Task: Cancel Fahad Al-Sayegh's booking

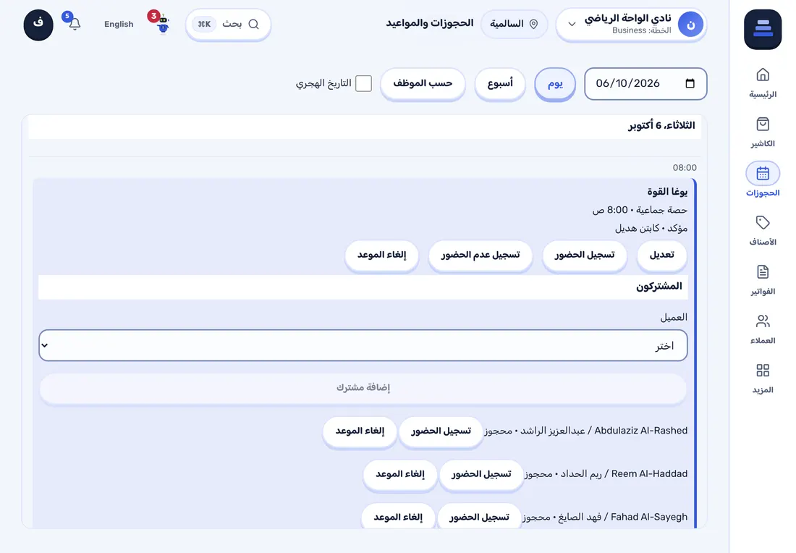Action: point(398,517)
